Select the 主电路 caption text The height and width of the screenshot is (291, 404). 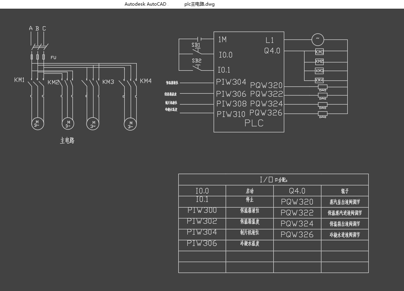67,141
